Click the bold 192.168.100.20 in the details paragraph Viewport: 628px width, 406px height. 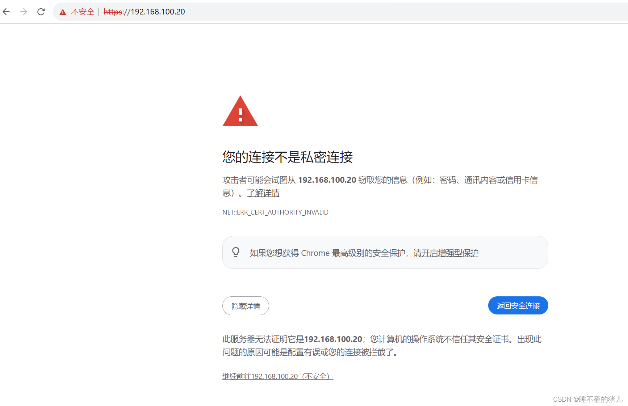pyautogui.click(x=333, y=339)
